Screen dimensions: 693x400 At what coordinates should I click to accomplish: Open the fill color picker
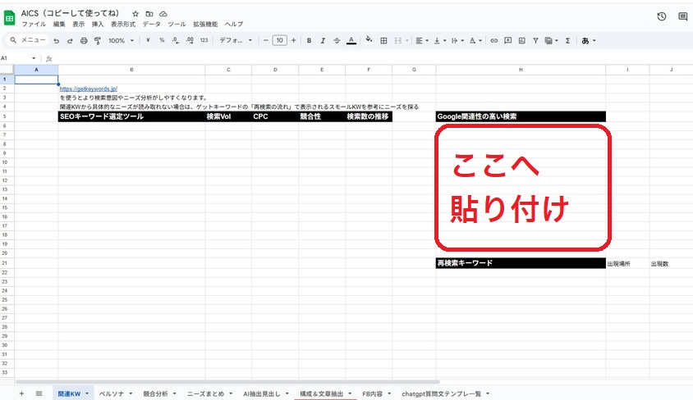369,40
